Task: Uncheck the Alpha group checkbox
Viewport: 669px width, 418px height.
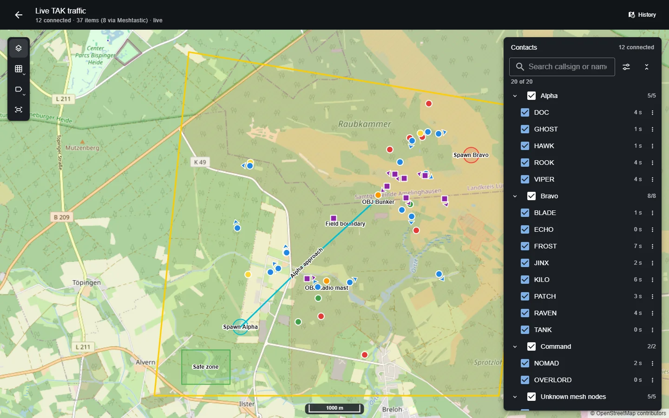Action: 531,96
